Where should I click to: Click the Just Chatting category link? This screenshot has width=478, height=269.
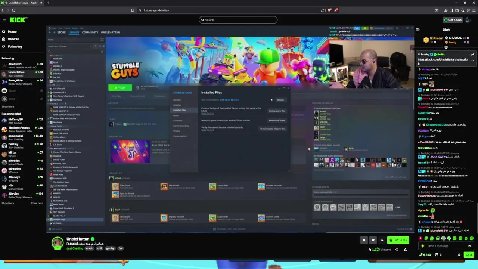(75, 248)
